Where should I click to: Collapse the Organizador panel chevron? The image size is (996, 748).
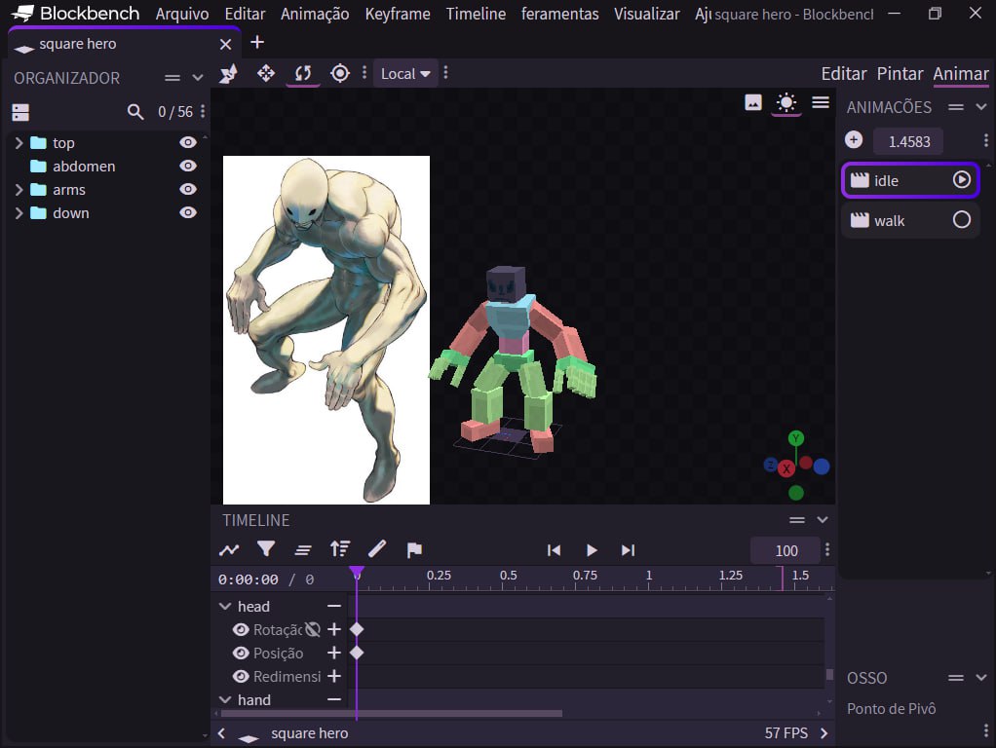(x=198, y=78)
